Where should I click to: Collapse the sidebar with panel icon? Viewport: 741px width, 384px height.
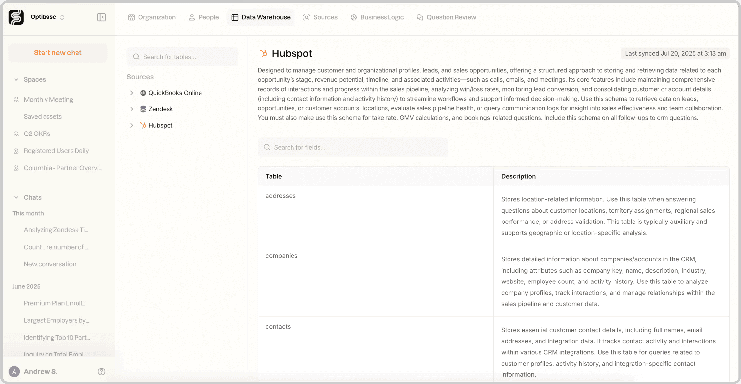(x=101, y=17)
